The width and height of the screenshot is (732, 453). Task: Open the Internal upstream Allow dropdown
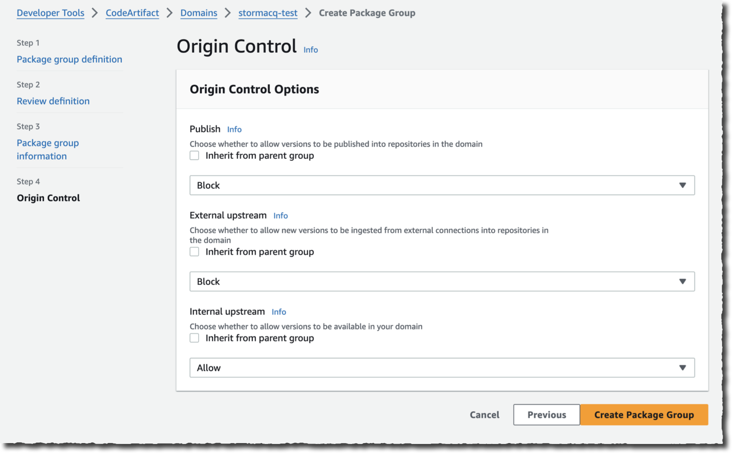[442, 367]
